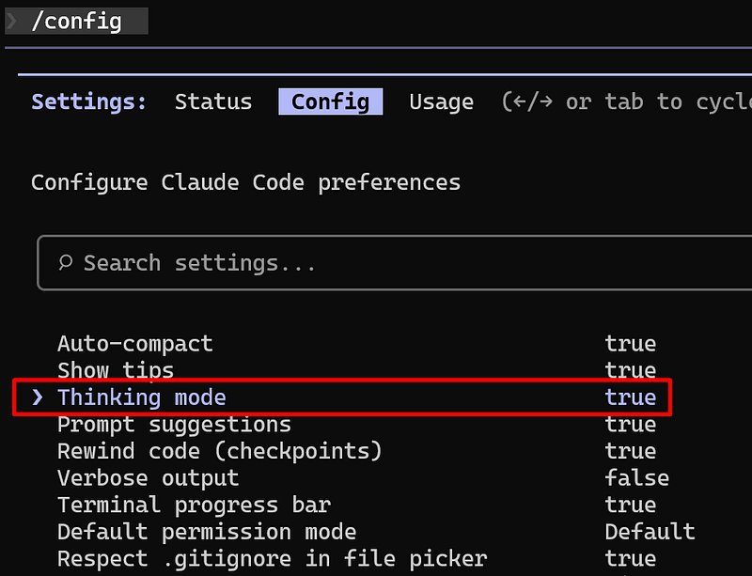The width and height of the screenshot is (752, 576).
Task: Click the /config command text
Action: 76,20
